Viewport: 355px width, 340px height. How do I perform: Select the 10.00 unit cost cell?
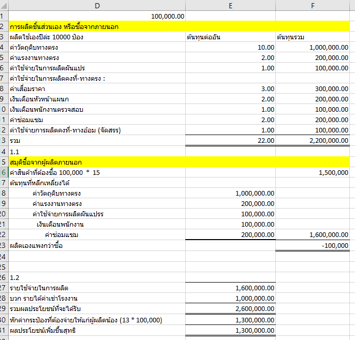(x=230, y=47)
